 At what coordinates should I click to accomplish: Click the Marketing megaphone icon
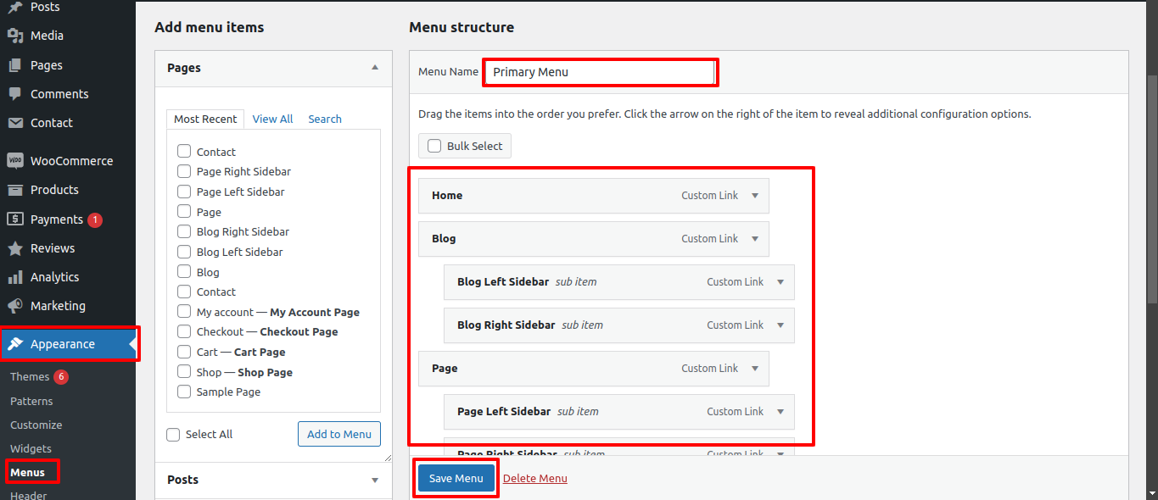pos(14,306)
